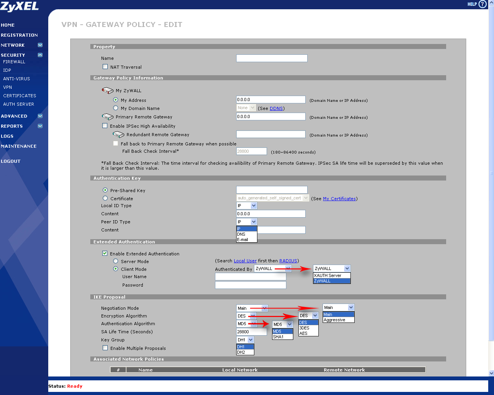Choose DH2 key group option

pyautogui.click(x=245, y=352)
